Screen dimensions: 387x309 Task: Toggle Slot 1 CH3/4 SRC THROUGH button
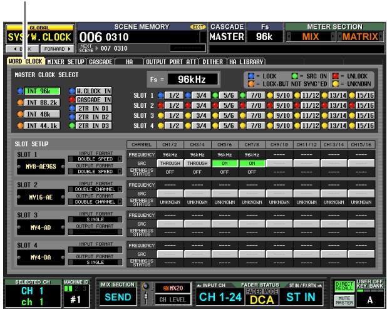(197, 163)
